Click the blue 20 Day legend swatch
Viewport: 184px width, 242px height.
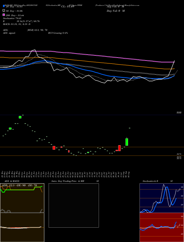(x=4, y=6)
